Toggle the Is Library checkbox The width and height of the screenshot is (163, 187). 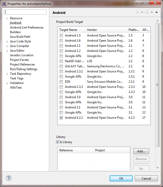click(57, 142)
